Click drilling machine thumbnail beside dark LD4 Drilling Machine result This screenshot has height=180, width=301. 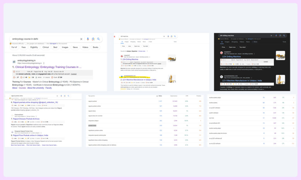[x=280, y=55]
